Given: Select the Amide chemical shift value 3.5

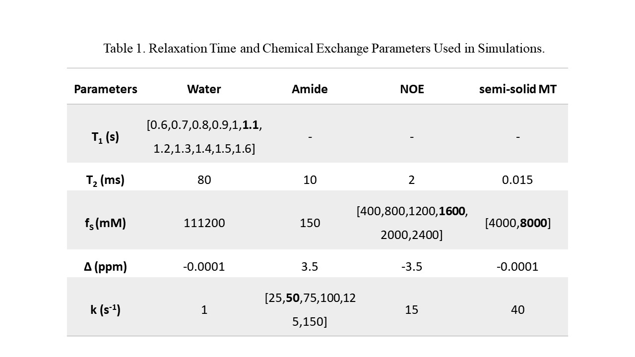Looking at the screenshot, I should pos(310,267).
